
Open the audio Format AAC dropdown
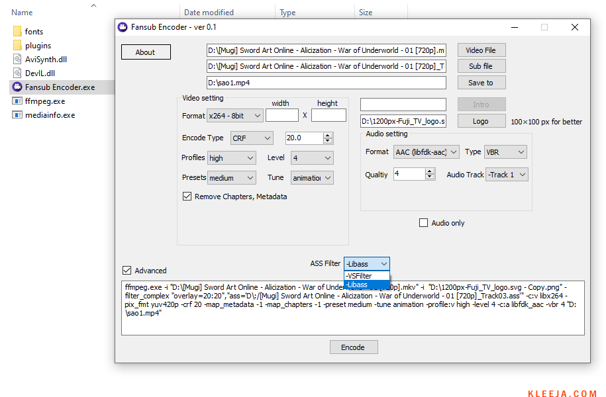pos(426,152)
